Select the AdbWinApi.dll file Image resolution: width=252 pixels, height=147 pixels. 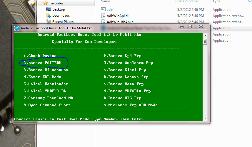pos(118,16)
